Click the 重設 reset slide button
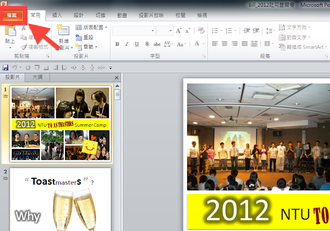Viewport: 330px width, 231px height. pos(84,37)
